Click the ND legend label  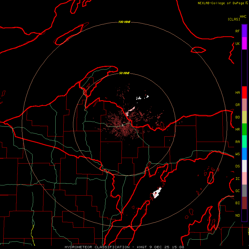(237, 216)
